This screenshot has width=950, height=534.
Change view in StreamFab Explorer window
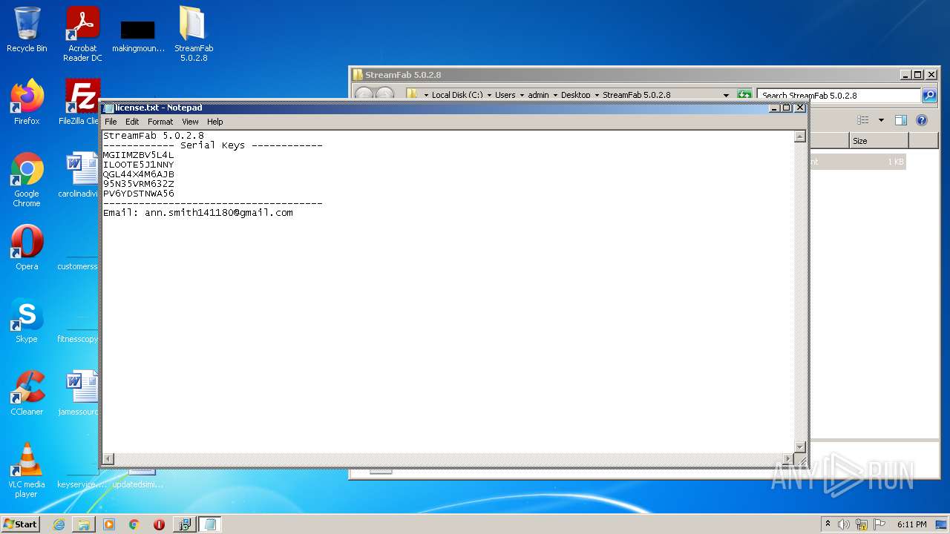click(862, 120)
